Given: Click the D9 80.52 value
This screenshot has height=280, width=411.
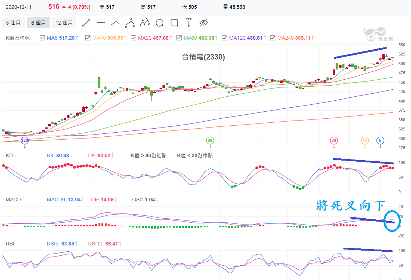Looking at the screenshot, I should (x=101, y=155).
